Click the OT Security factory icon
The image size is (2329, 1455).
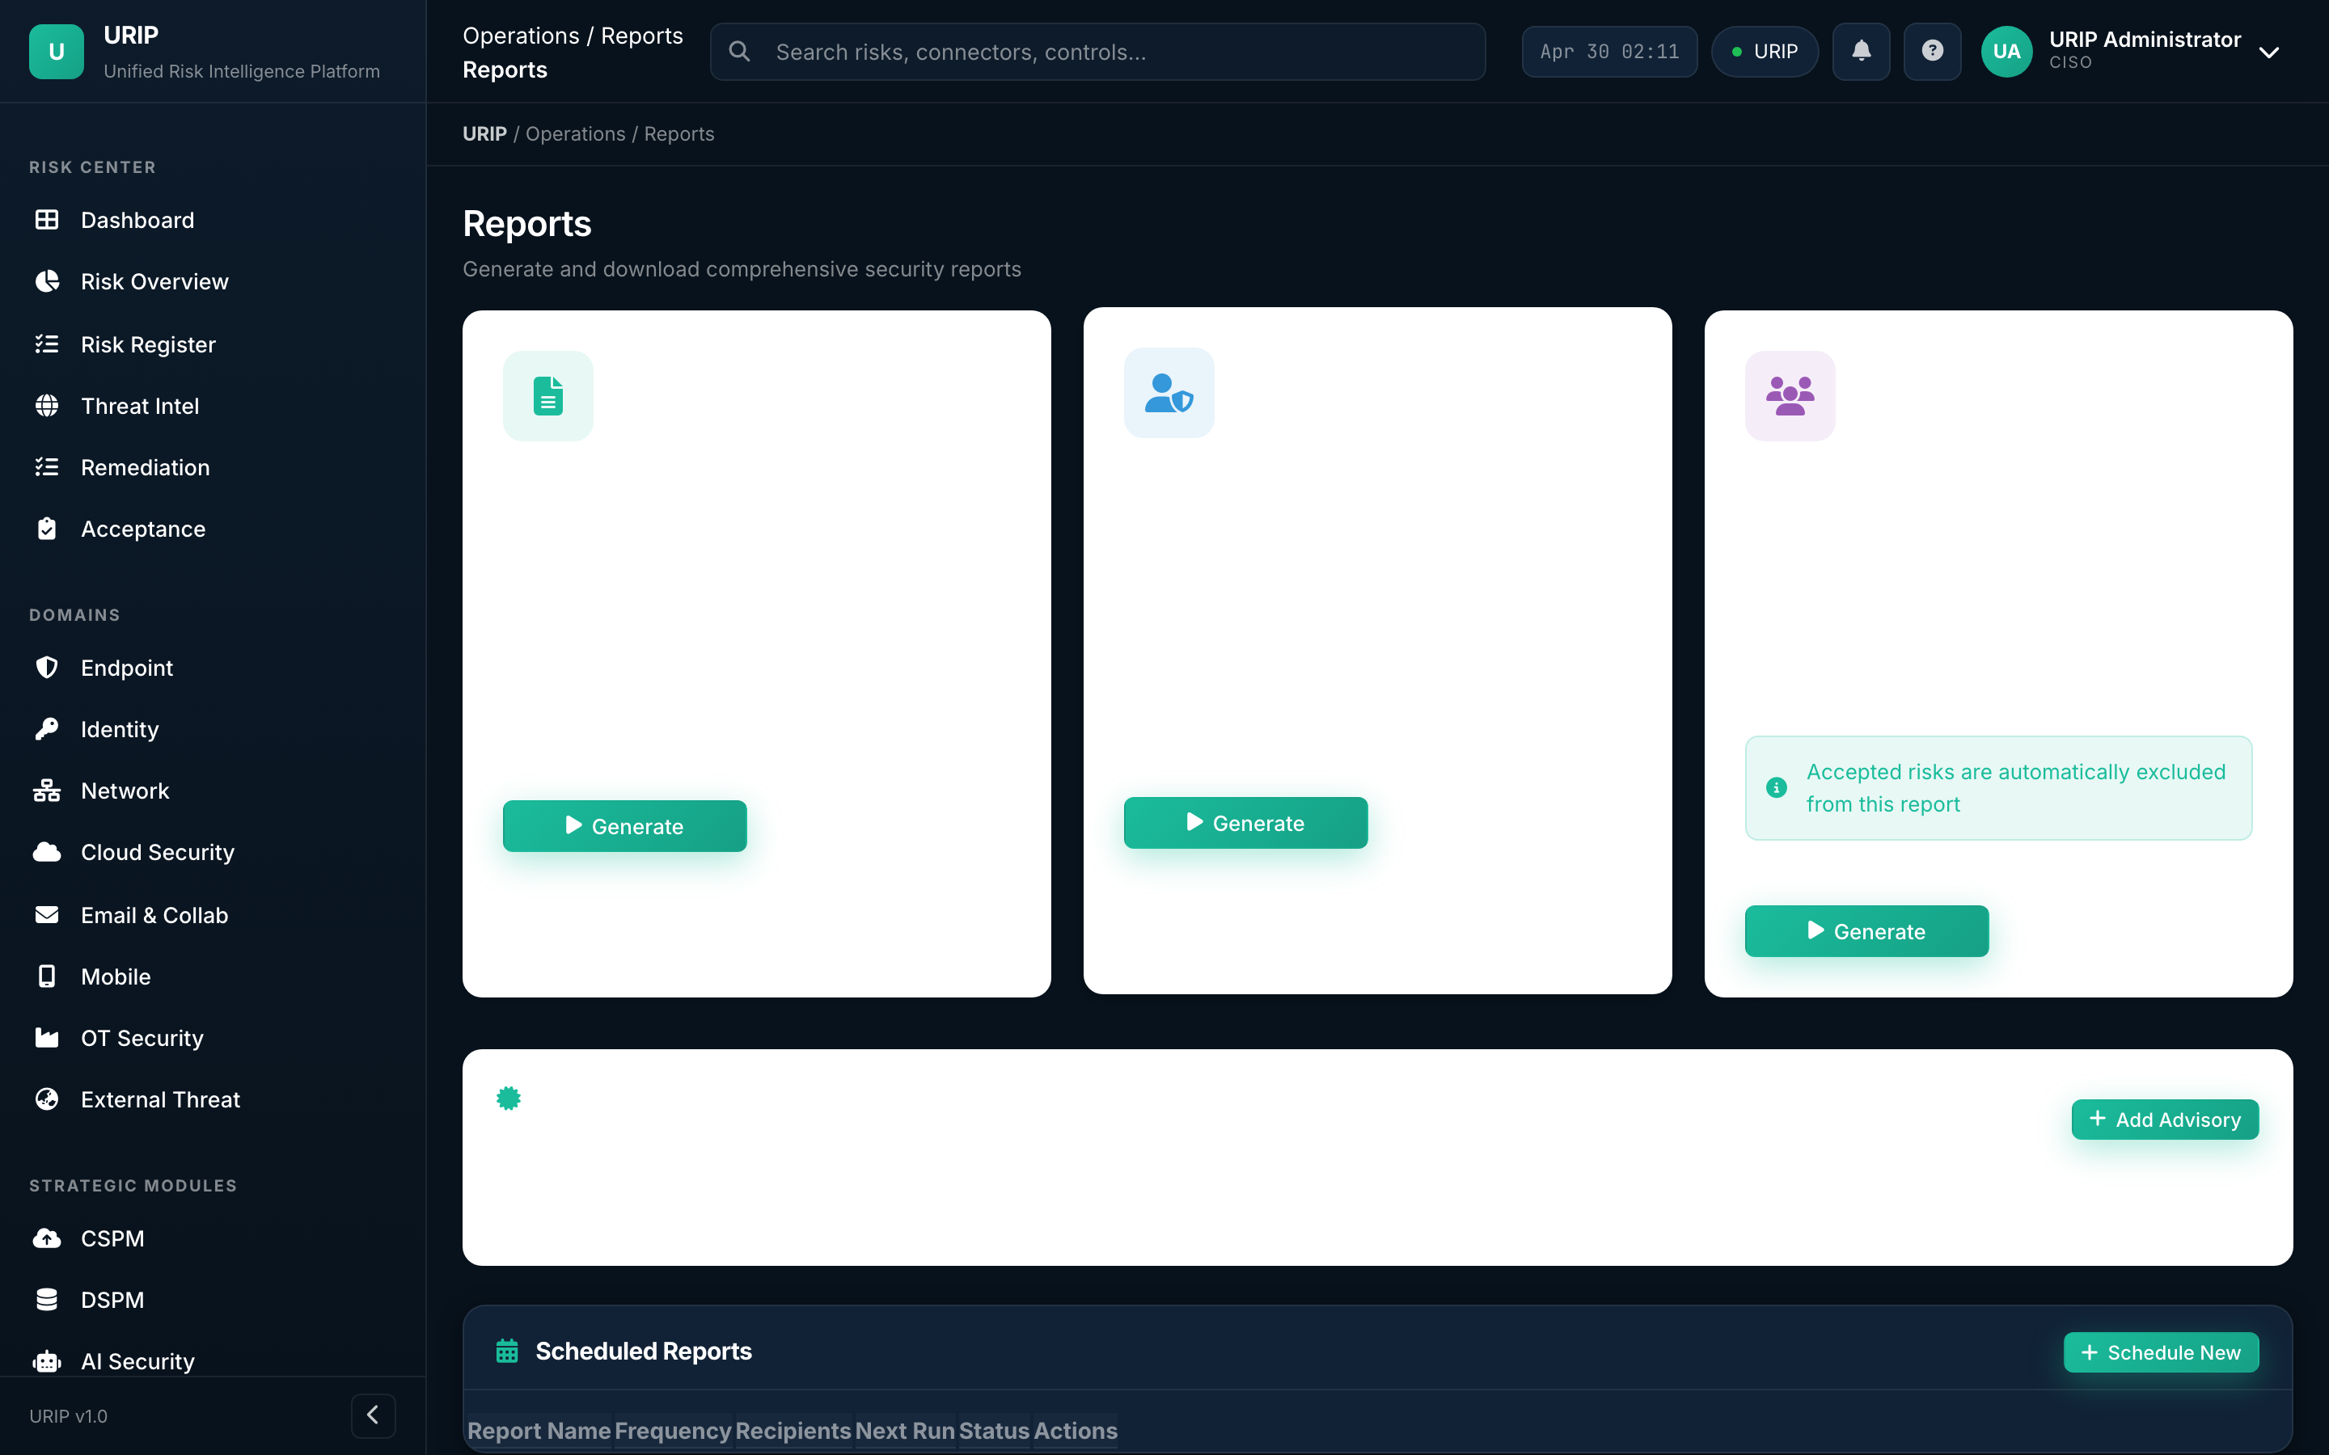point(46,1039)
